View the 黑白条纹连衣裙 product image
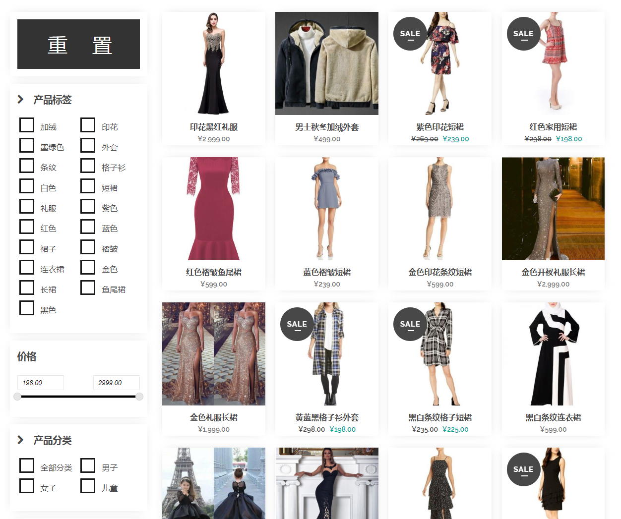Screen dimensions: 621x519 coord(553,354)
